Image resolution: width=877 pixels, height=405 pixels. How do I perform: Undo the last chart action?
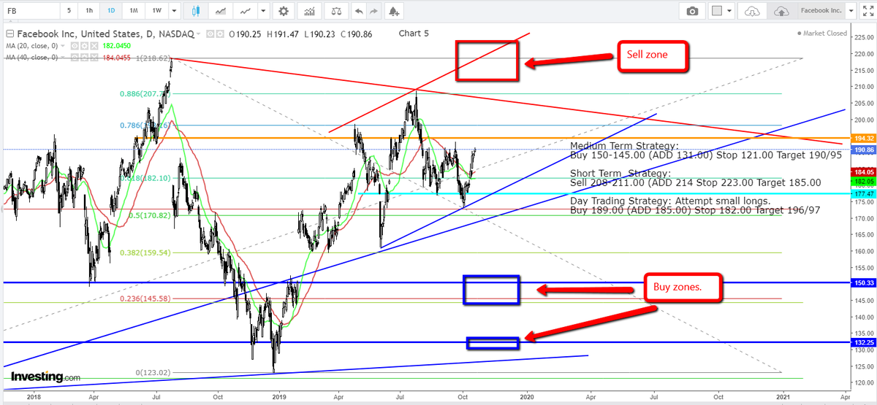click(x=357, y=11)
